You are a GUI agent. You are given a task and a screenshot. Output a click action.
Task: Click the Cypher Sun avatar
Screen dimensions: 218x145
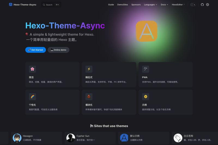click(x=71, y=138)
